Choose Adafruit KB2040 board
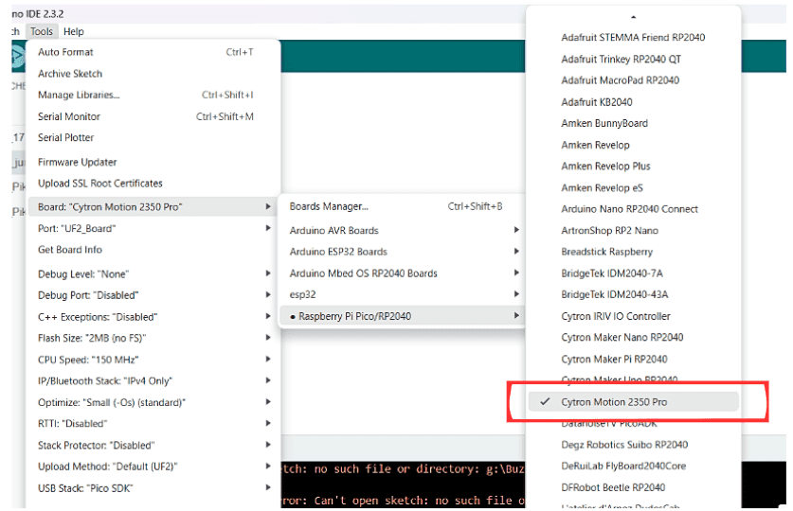 [597, 102]
